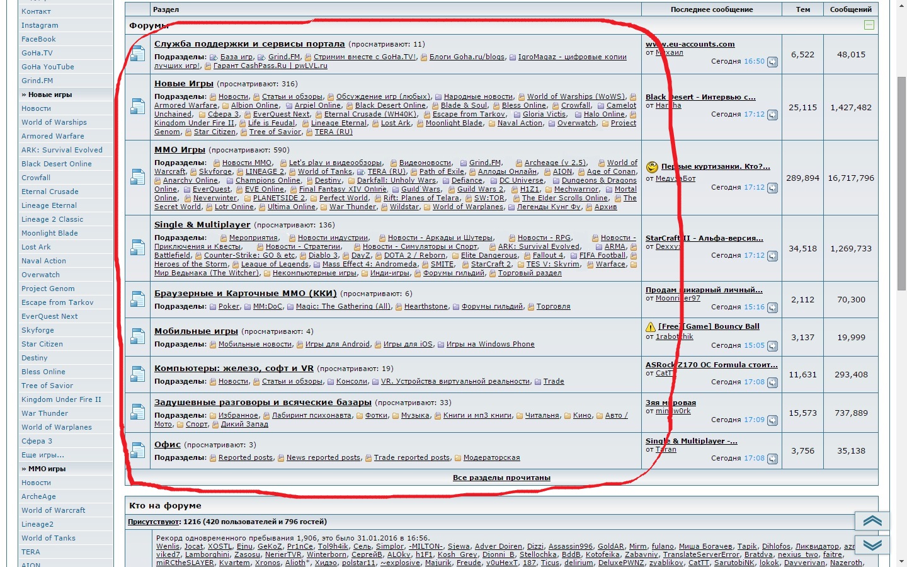Select Tree of Savior in sidebar

(47, 386)
